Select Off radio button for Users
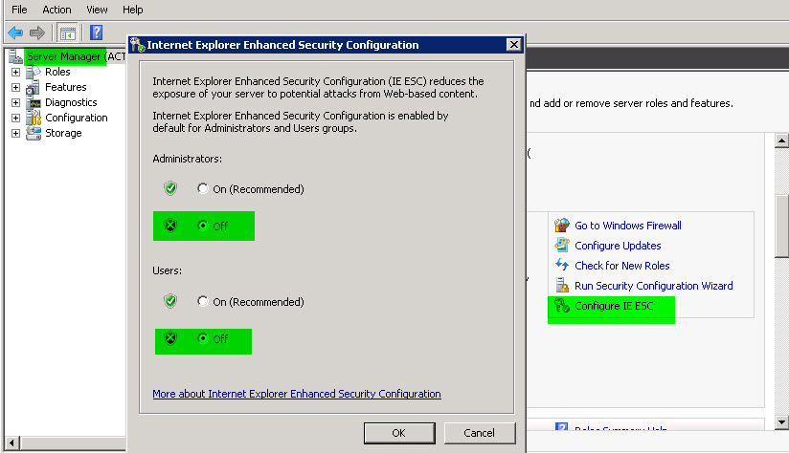 (202, 338)
